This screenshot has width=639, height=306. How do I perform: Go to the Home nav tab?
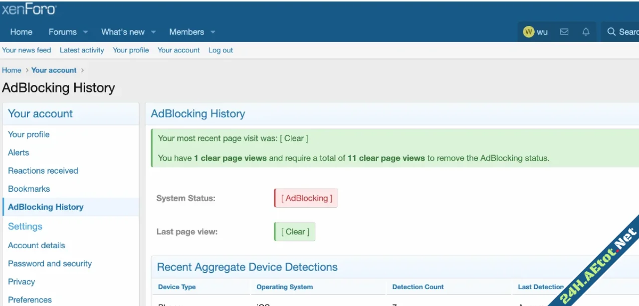coord(21,32)
